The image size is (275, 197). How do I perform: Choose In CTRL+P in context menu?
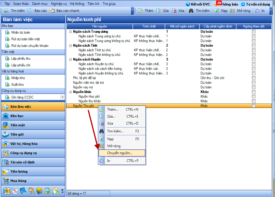point(122,161)
